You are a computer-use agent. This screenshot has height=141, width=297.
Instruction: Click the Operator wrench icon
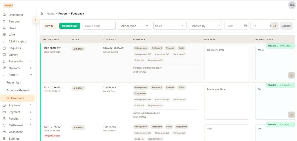pyautogui.click(x=4, y=68)
